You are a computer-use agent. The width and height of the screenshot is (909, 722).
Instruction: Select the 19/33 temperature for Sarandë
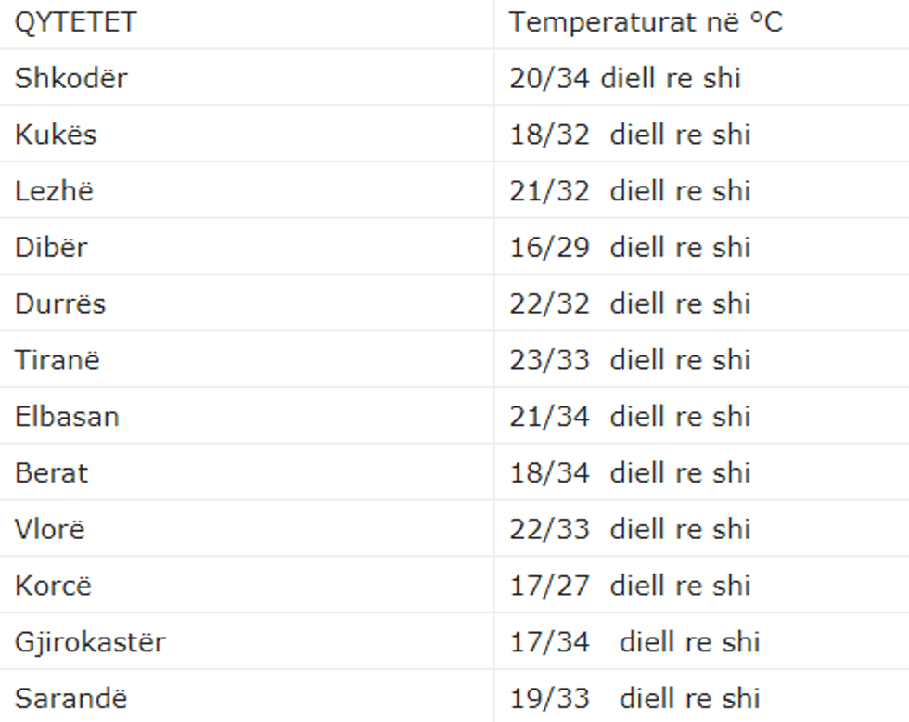[x=549, y=698]
